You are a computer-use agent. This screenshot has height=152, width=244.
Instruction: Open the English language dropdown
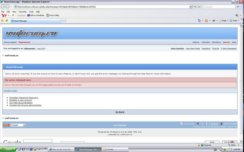(18, 125)
